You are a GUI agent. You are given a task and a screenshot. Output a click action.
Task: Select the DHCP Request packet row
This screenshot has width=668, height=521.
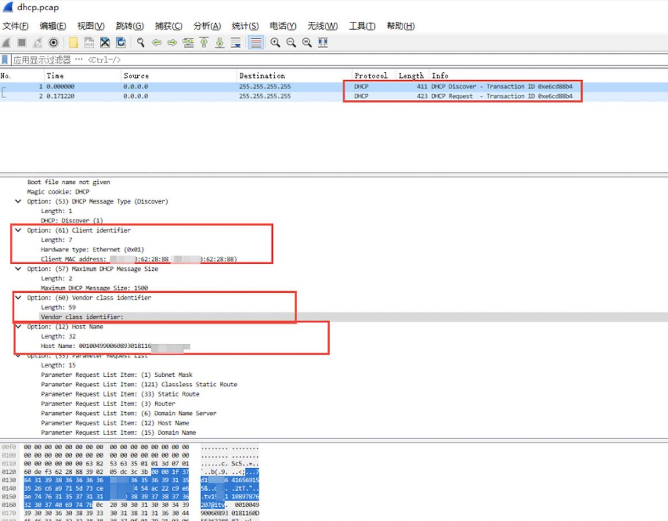click(334, 96)
